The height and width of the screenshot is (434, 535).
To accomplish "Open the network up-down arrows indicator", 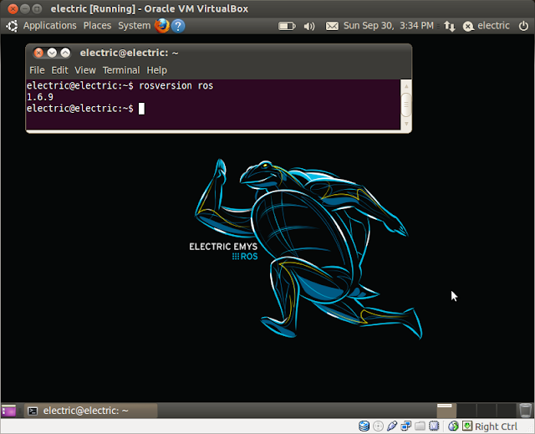I will pos(450,26).
